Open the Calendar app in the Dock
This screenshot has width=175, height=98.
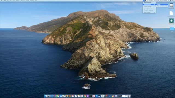pos(72,96)
